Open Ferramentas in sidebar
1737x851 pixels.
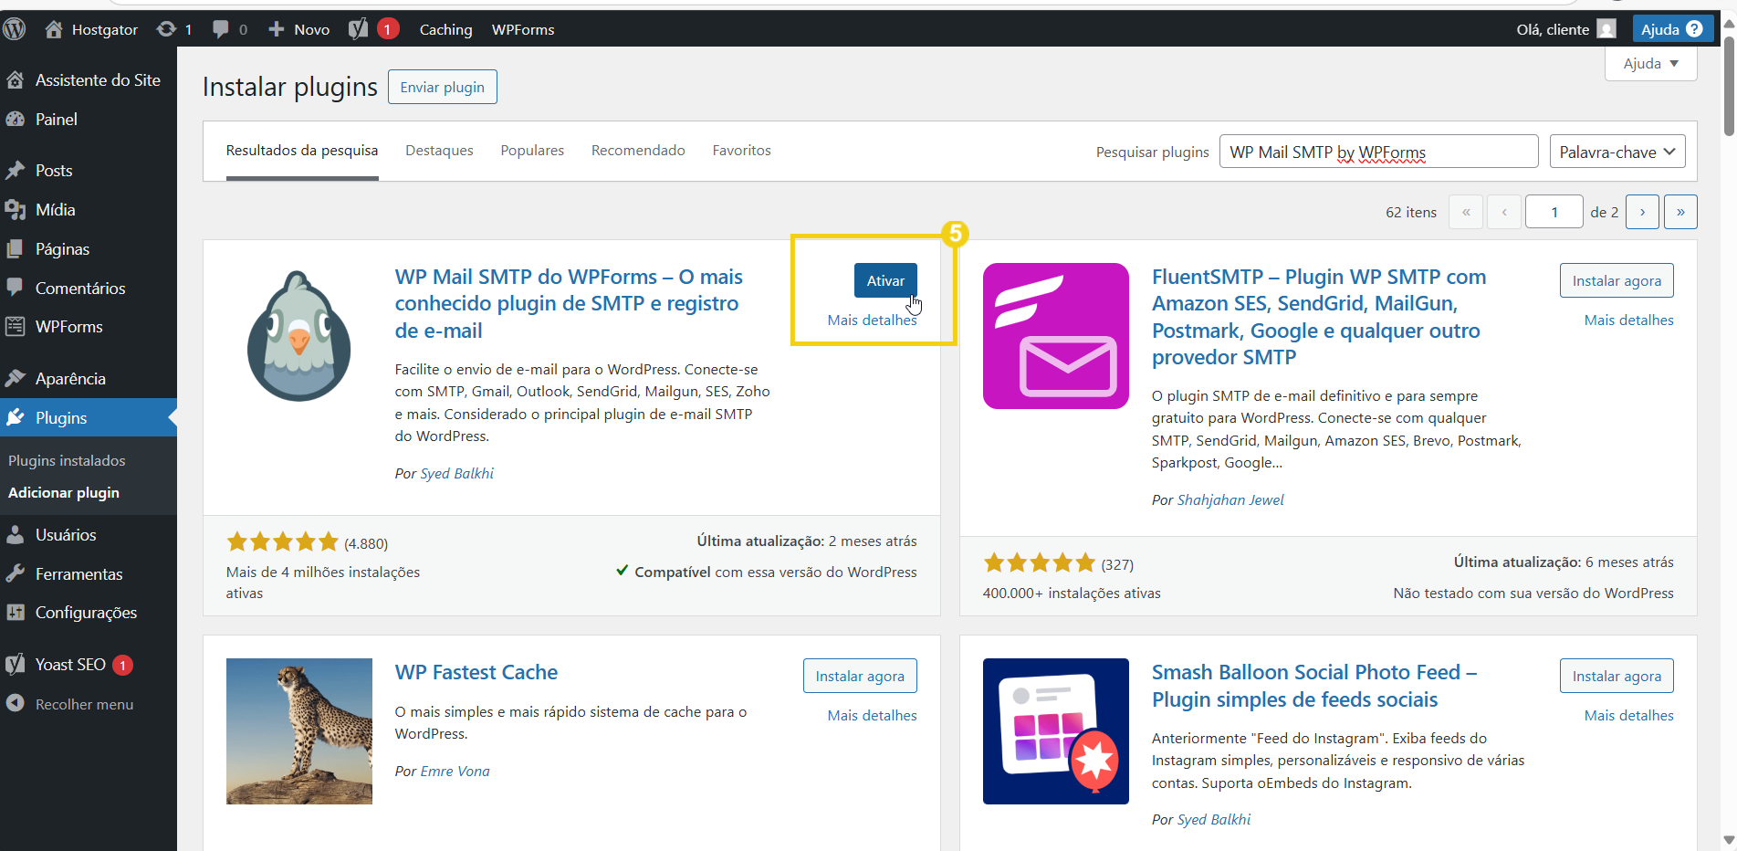coord(89,574)
